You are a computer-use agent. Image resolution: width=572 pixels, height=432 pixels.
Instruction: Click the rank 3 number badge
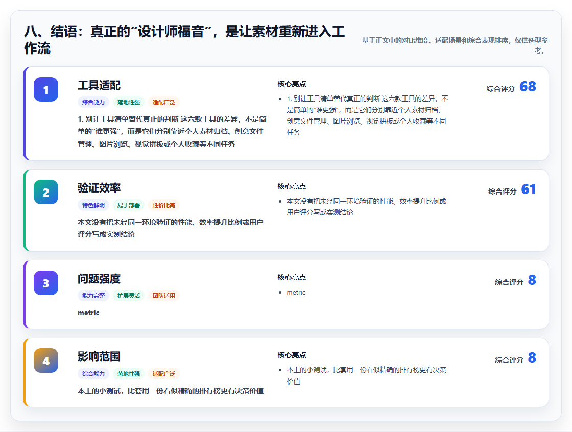pyautogui.click(x=46, y=283)
